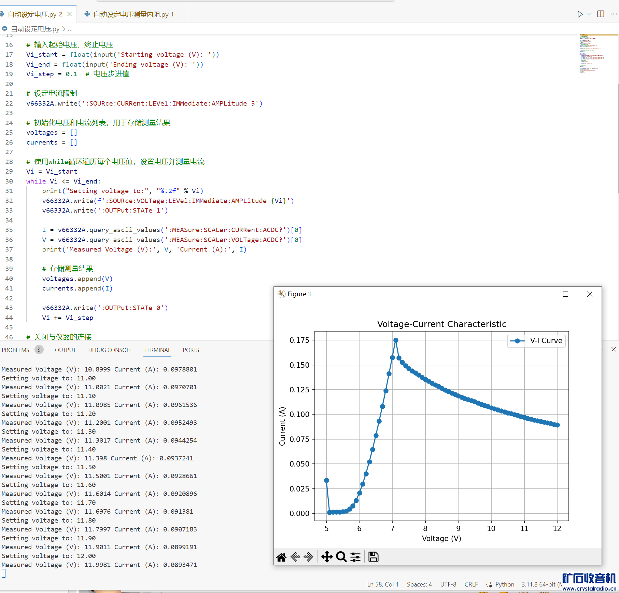Select language mode Python in status bar
619x593 pixels.
(505, 584)
